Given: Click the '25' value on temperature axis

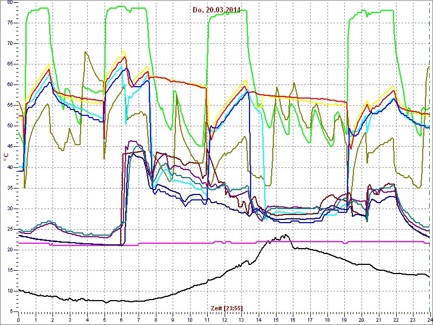Looking at the screenshot, I should click(x=10, y=229).
